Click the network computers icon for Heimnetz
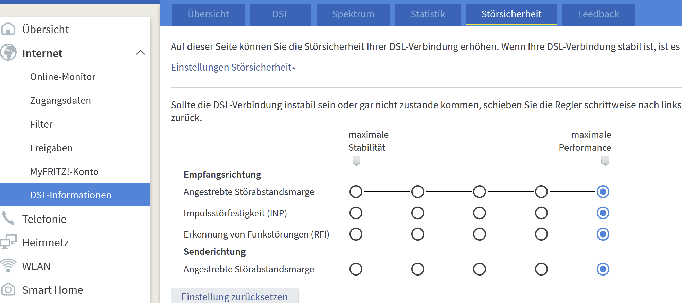 point(8,242)
